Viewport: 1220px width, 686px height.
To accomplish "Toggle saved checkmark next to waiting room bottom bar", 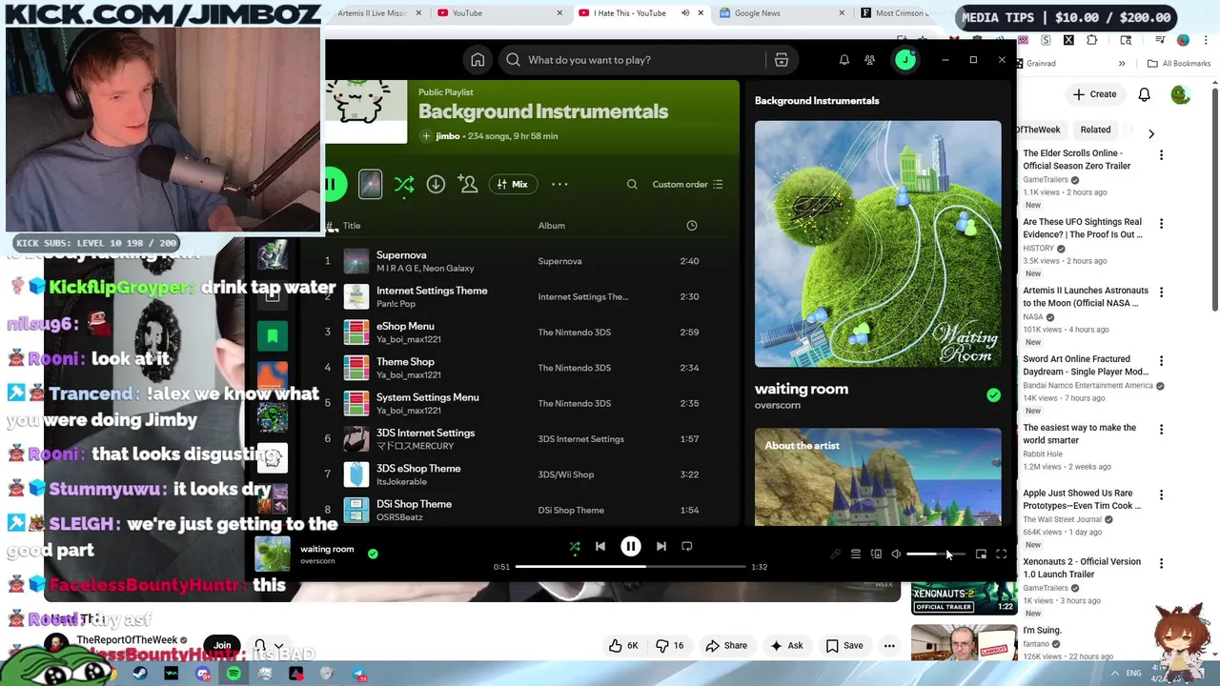I will point(373,553).
